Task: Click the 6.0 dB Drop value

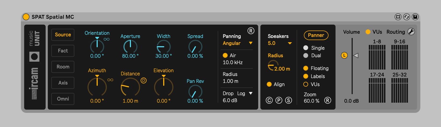Action: (x=230, y=101)
